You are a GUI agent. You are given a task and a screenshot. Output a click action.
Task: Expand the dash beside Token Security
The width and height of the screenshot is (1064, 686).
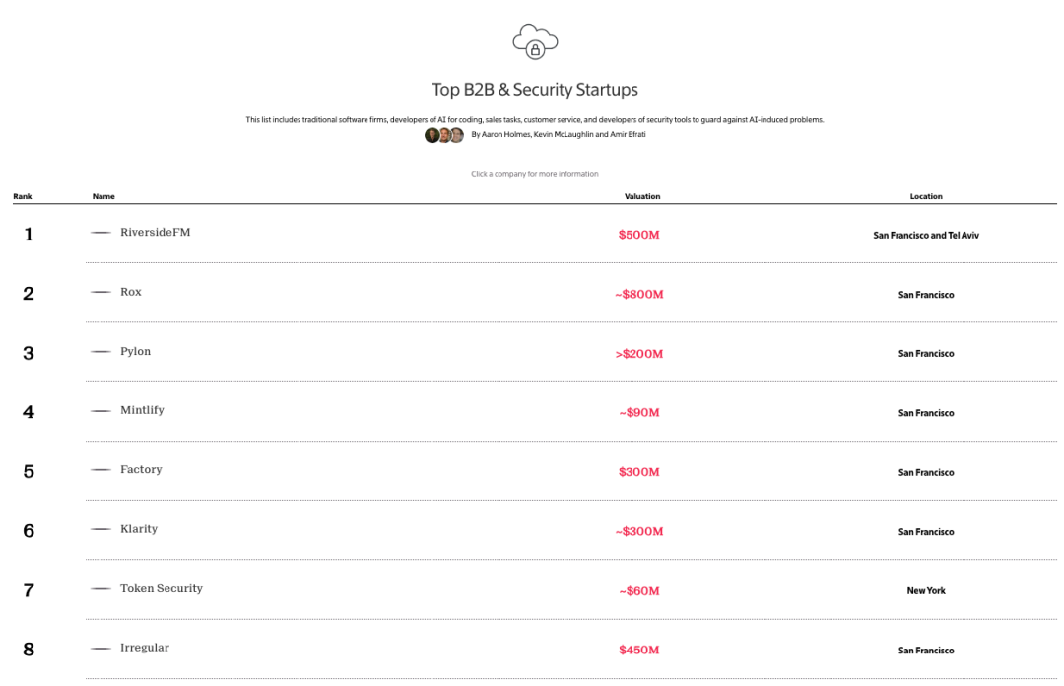tap(100, 588)
